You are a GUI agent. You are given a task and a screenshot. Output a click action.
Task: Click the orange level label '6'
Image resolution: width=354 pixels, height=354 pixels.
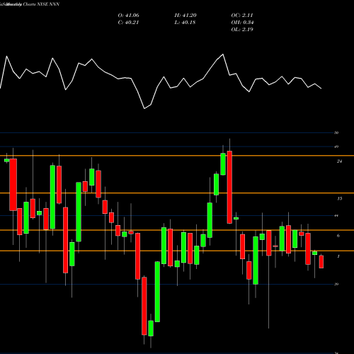pos(338,236)
